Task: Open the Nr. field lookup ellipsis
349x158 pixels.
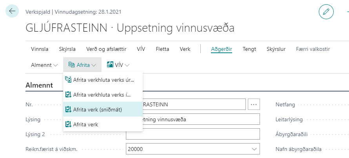Action: coord(254,104)
